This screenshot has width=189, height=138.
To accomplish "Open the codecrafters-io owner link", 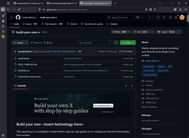I will coord(29,17).
